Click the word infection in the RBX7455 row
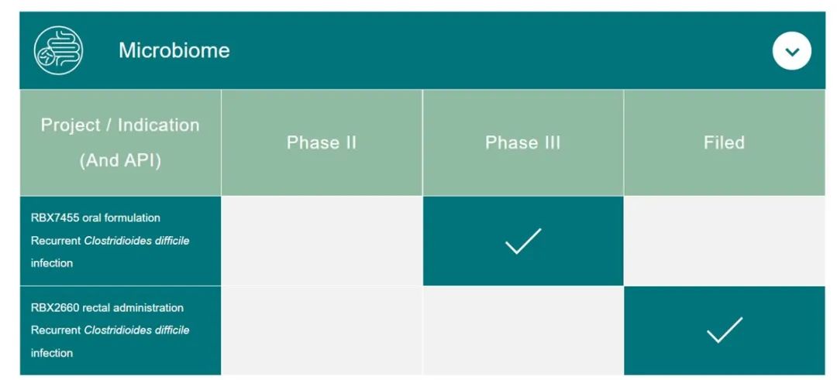This screenshot has height=380, width=837. [52, 263]
